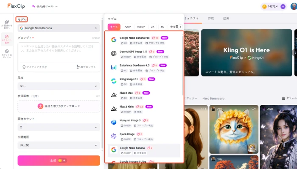
Task: Open the flower-crown cat image thumbnail
Action: click(234, 129)
